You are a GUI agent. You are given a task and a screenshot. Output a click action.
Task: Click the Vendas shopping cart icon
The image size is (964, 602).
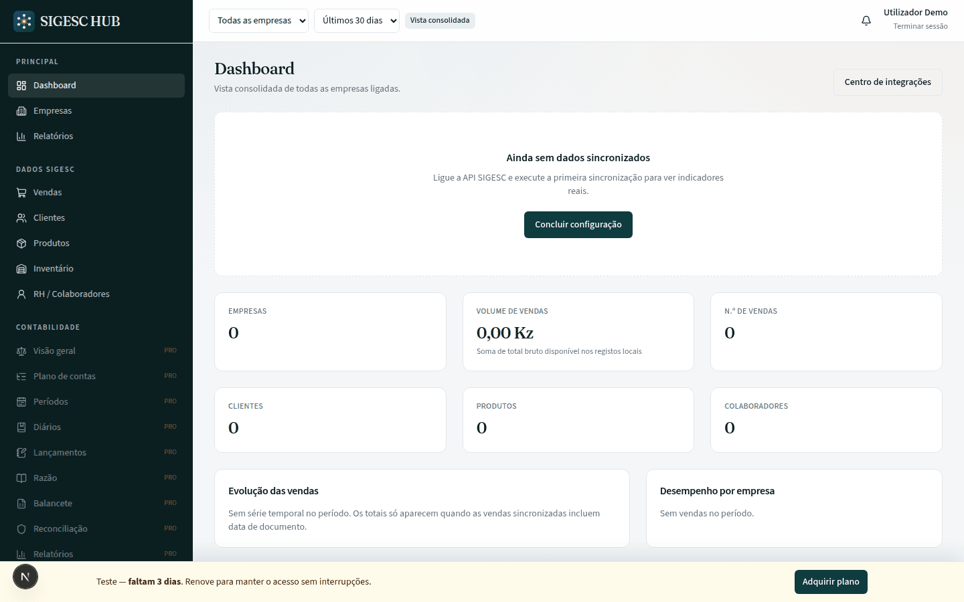pos(21,193)
